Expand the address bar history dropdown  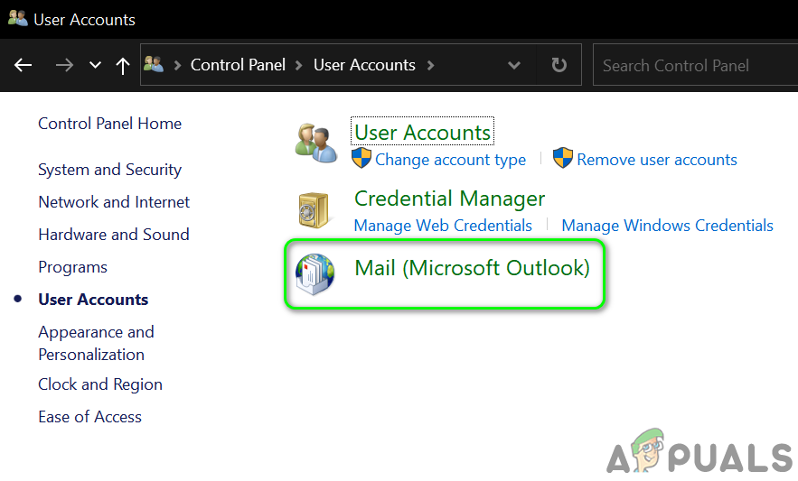click(x=514, y=65)
